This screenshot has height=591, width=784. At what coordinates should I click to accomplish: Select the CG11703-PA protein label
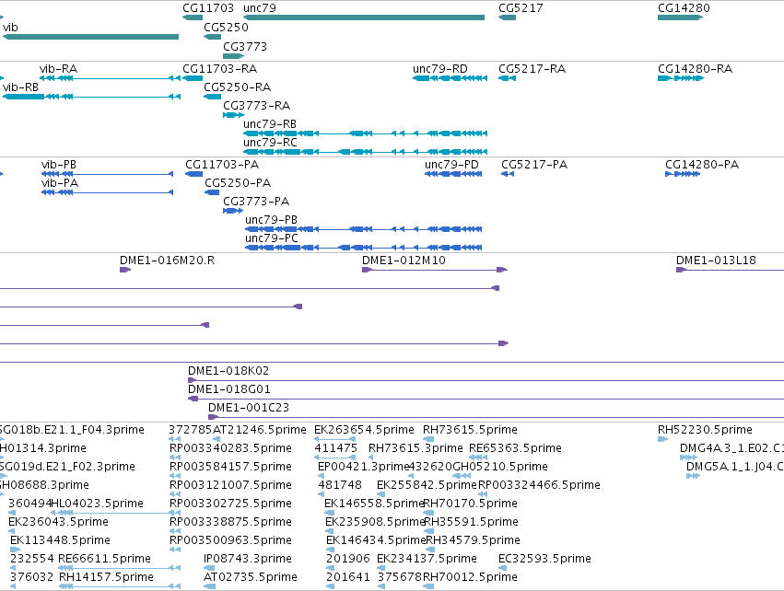(222, 165)
